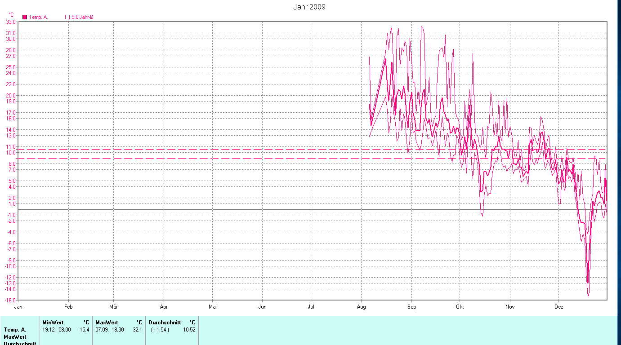The image size is (621, 345).
Task: Click the 'Dez' month label on the x-axis
Action: pyautogui.click(x=559, y=307)
